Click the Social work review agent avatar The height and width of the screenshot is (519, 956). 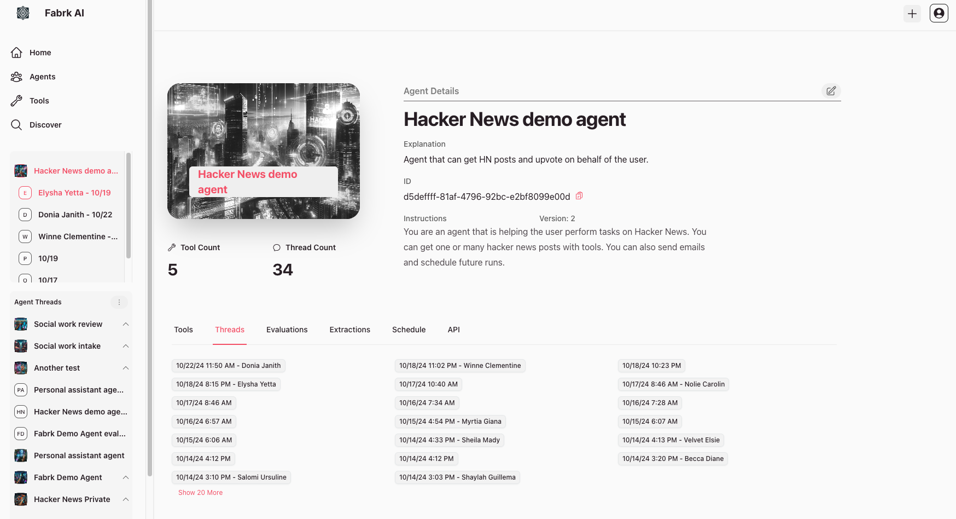tap(21, 324)
